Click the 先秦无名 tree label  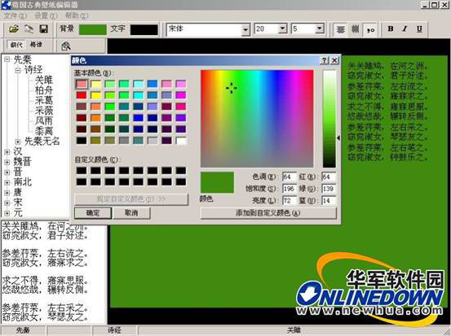coord(42,142)
